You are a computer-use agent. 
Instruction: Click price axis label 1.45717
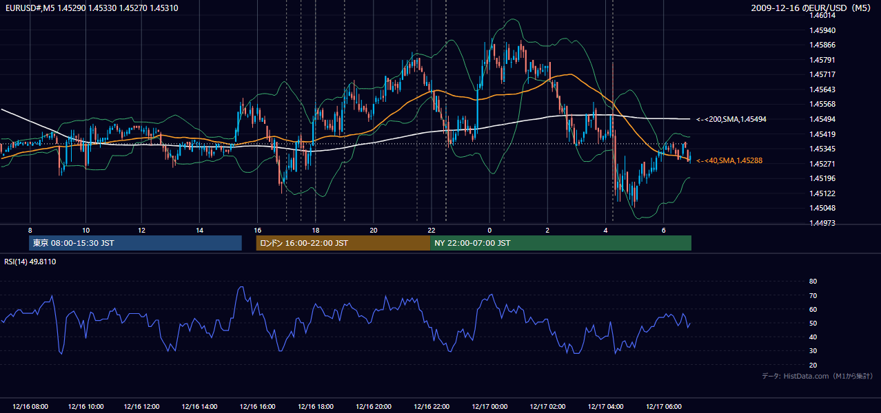[822, 74]
